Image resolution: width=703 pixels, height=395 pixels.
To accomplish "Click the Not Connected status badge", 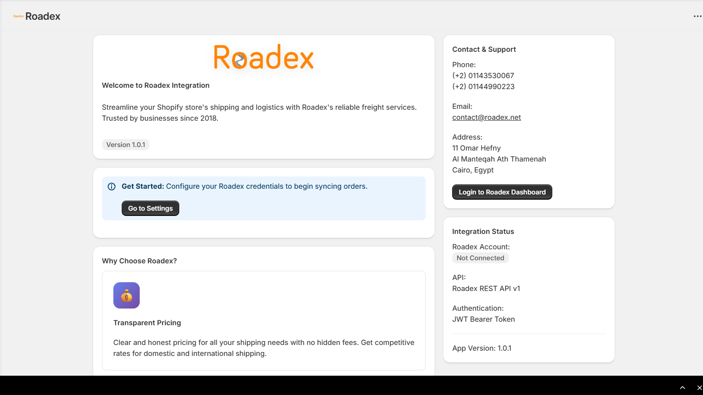I will coord(480,258).
